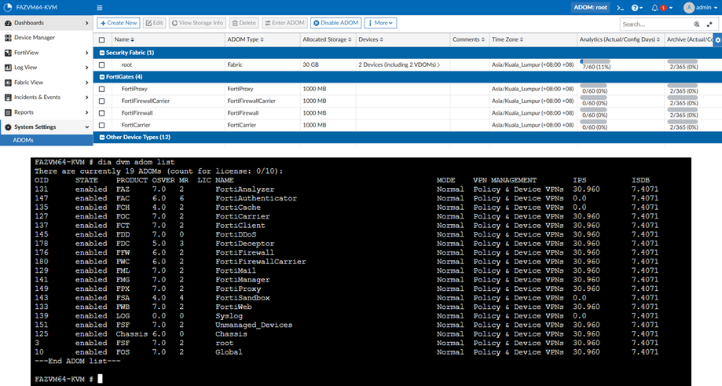
Task: Click the Reports sidebar icon
Action: tap(8, 112)
